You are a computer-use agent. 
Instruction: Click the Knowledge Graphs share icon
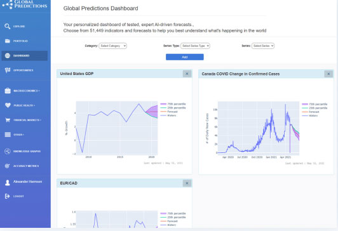(8, 151)
